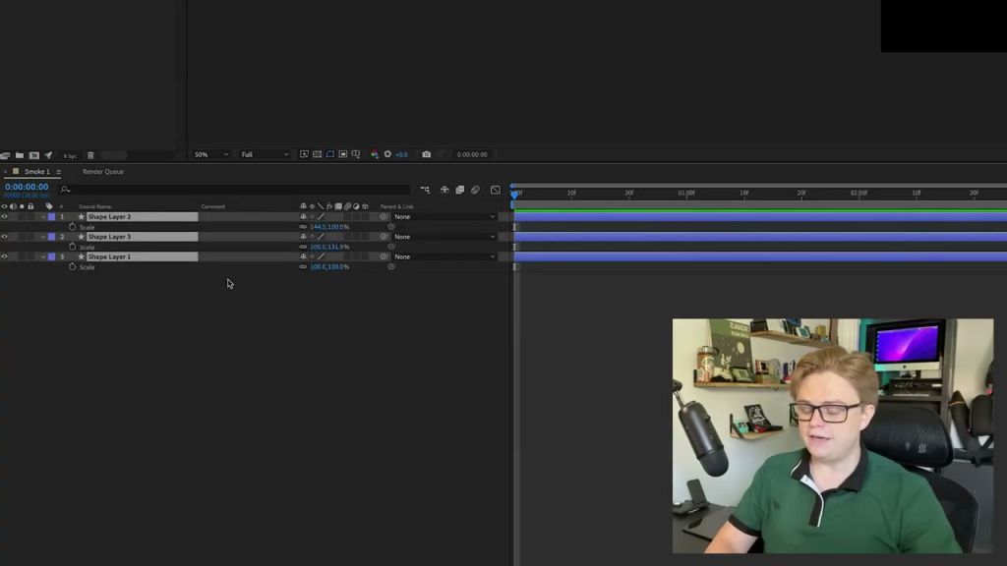Select the Shape Layer 2 row
The image size is (1007, 566).
point(142,217)
